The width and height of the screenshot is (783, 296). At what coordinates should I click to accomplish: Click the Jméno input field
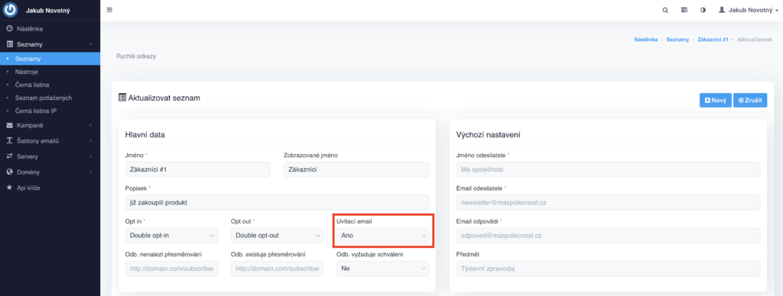198,169
